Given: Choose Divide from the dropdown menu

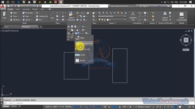Looking at the screenshot, I should point(84,61).
